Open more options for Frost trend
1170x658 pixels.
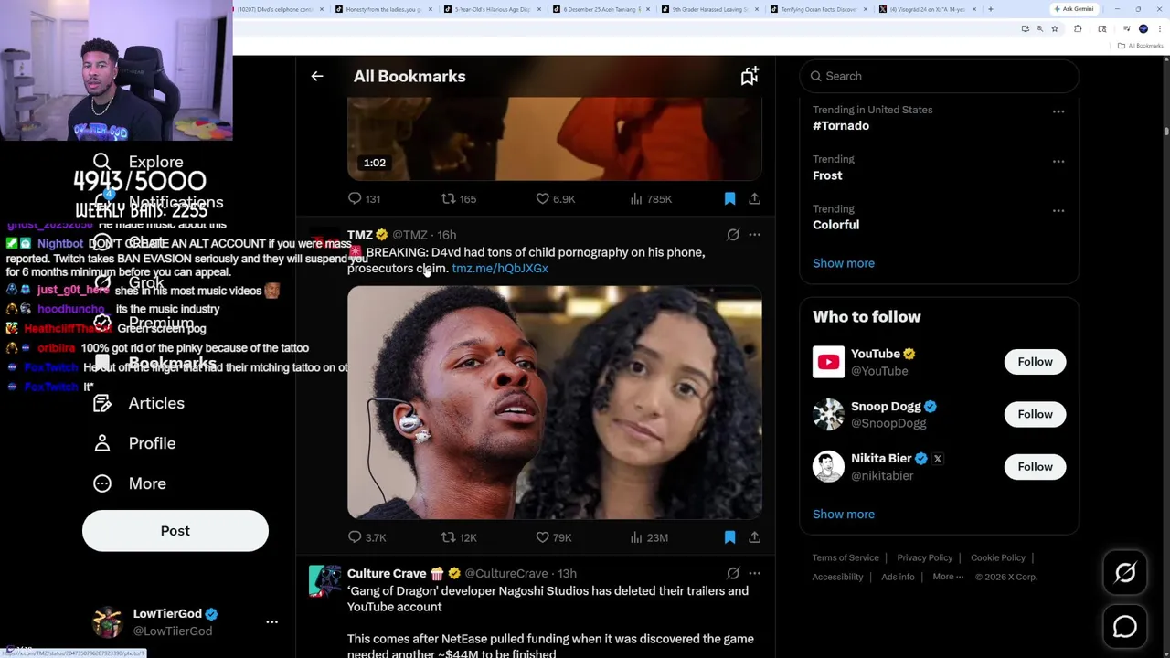click(1058, 161)
